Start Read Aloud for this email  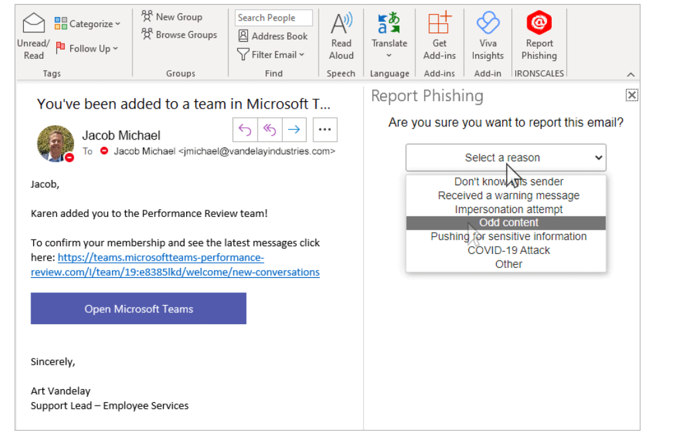[x=341, y=24]
